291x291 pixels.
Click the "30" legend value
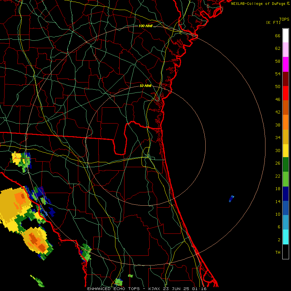278,150
